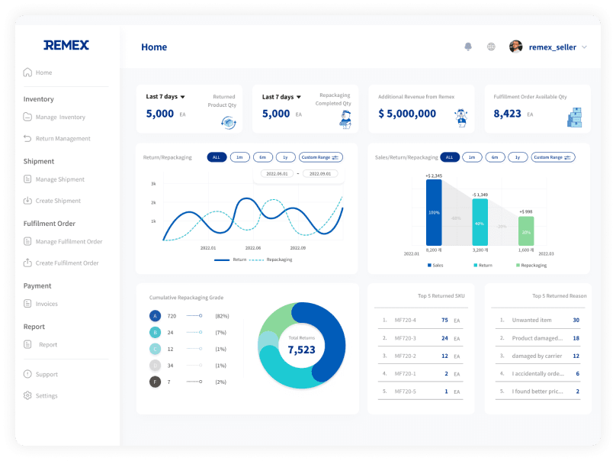Open Manage Inventory menu item
616x461 pixels.
click(60, 117)
